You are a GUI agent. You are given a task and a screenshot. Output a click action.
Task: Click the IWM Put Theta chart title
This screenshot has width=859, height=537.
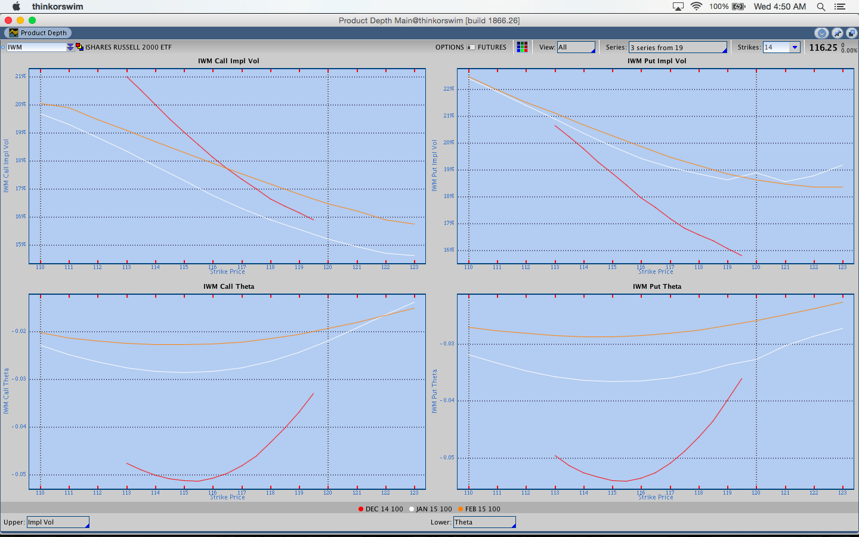(x=657, y=286)
